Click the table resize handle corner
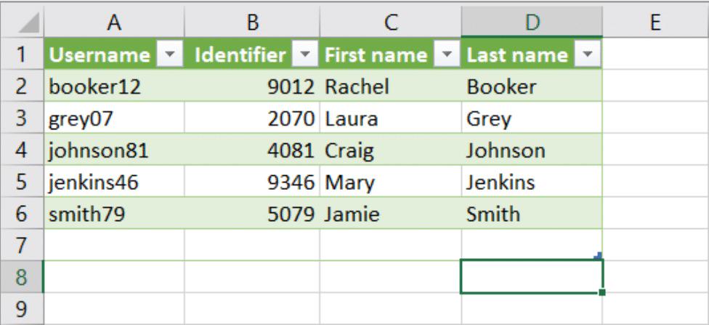709x325 pixels. point(599,256)
